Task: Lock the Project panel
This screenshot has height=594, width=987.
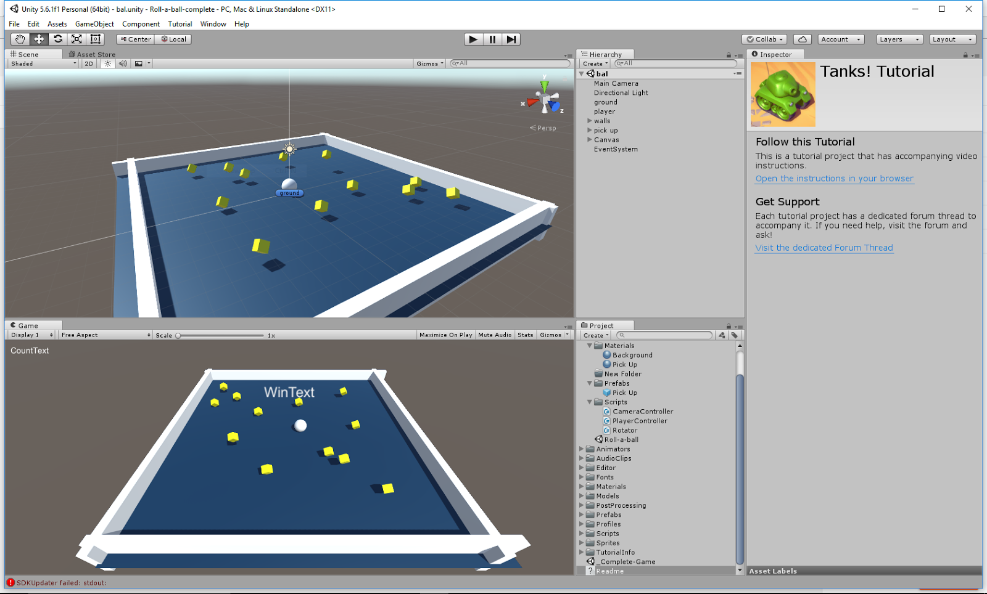Action: pos(729,326)
